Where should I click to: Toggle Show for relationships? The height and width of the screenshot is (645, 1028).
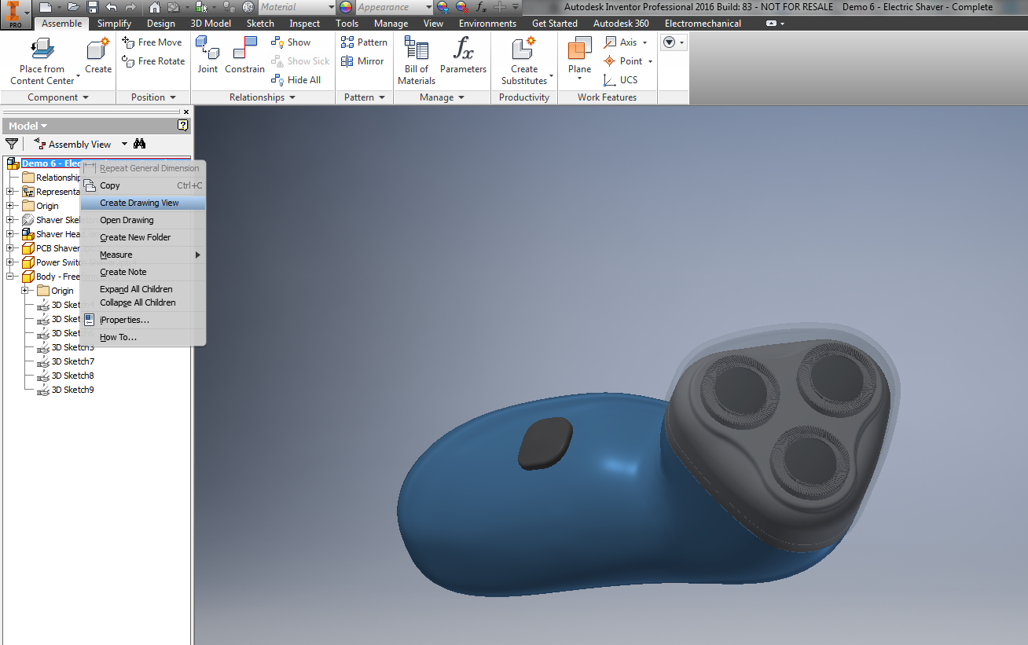click(x=293, y=42)
